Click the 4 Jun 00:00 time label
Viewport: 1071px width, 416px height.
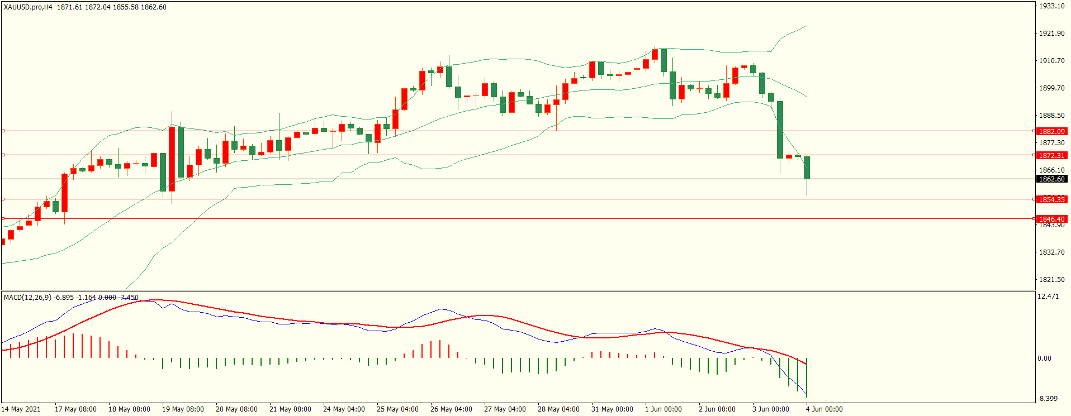click(824, 409)
